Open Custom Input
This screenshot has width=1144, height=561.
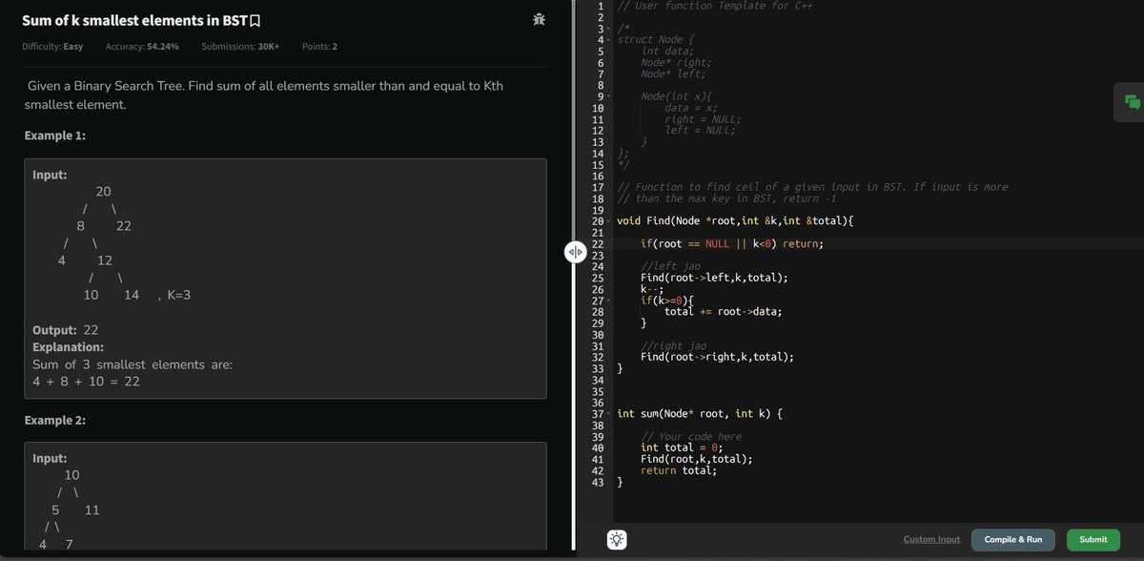[x=931, y=539]
